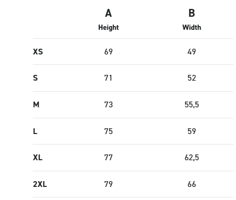The image size is (236, 200).
Task: Click width value 49 for XS
Action: pyautogui.click(x=192, y=52)
